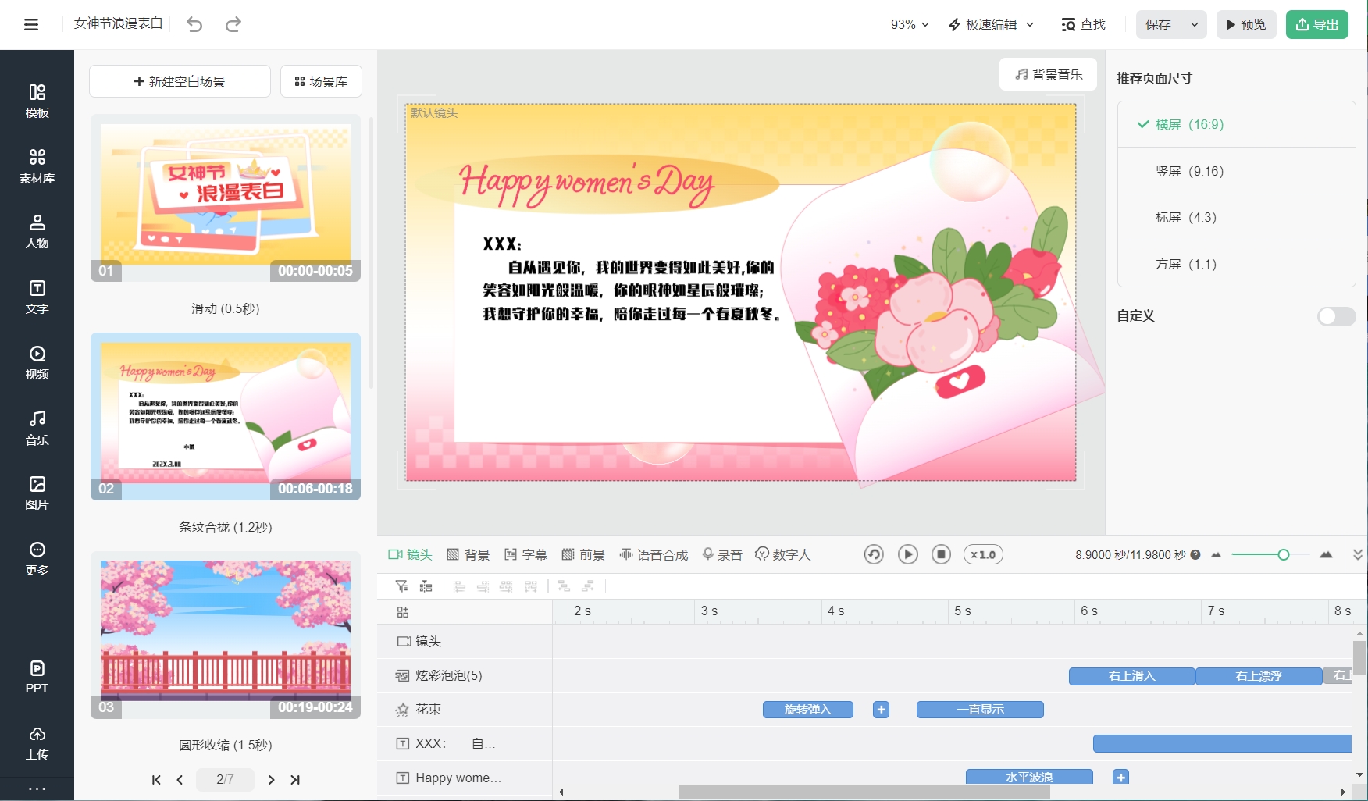
Task: Collapse the timeline panel with double chevron
Action: point(1357,554)
